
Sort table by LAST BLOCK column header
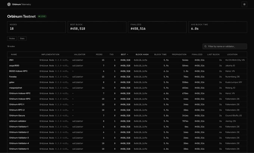point(213,54)
